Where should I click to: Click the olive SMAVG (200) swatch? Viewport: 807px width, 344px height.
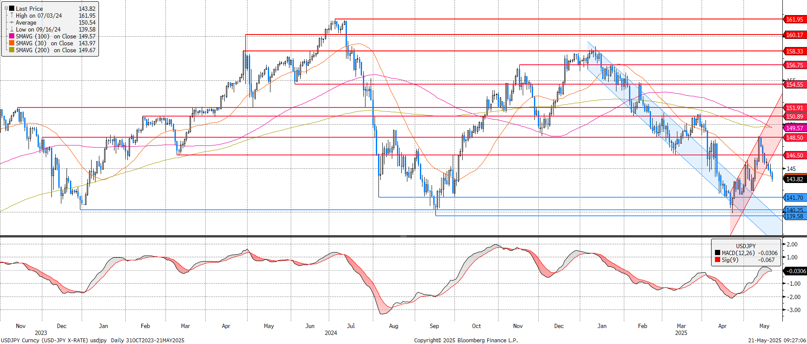point(12,50)
